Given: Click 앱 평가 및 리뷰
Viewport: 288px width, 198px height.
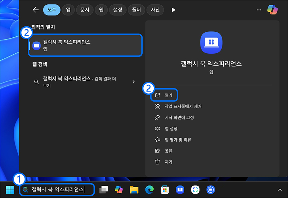Looking at the screenshot, I should pyautogui.click(x=173, y=140).
